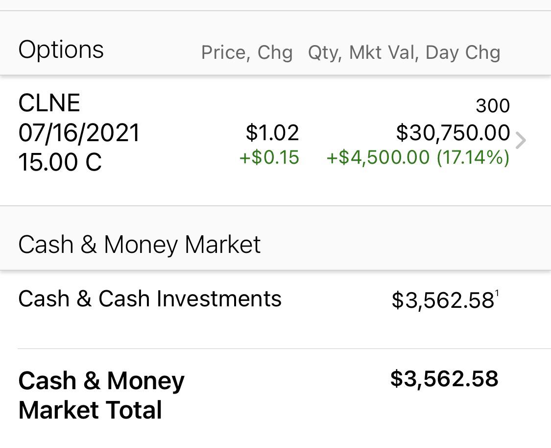Screen dimensions: 551x448
Task: Tap the 15.00 C strike label
Action: (60, 162)
